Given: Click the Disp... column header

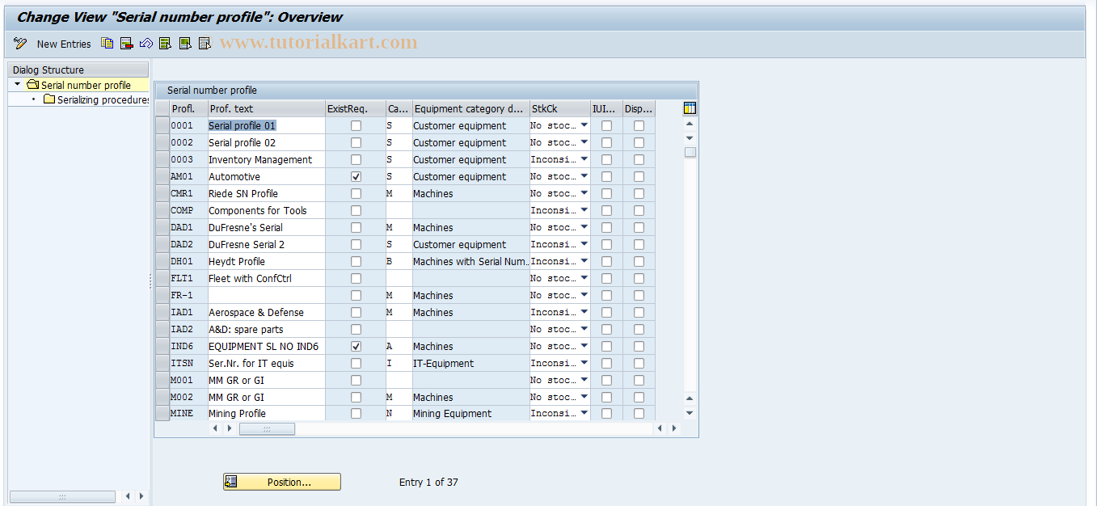Looking at the screenshot, I should click(x=639, y=108).
